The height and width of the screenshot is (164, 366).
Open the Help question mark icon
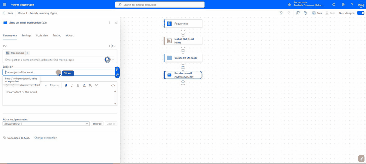point(352,4)
